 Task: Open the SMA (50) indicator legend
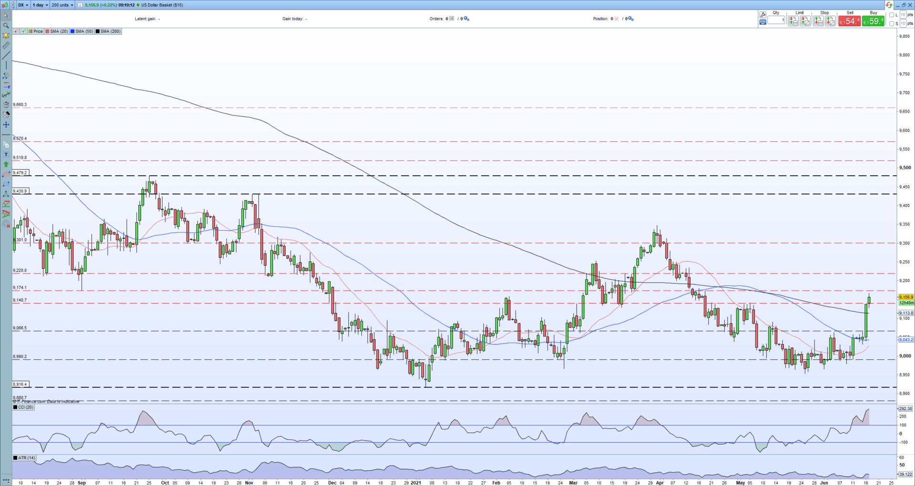(82, 31)
